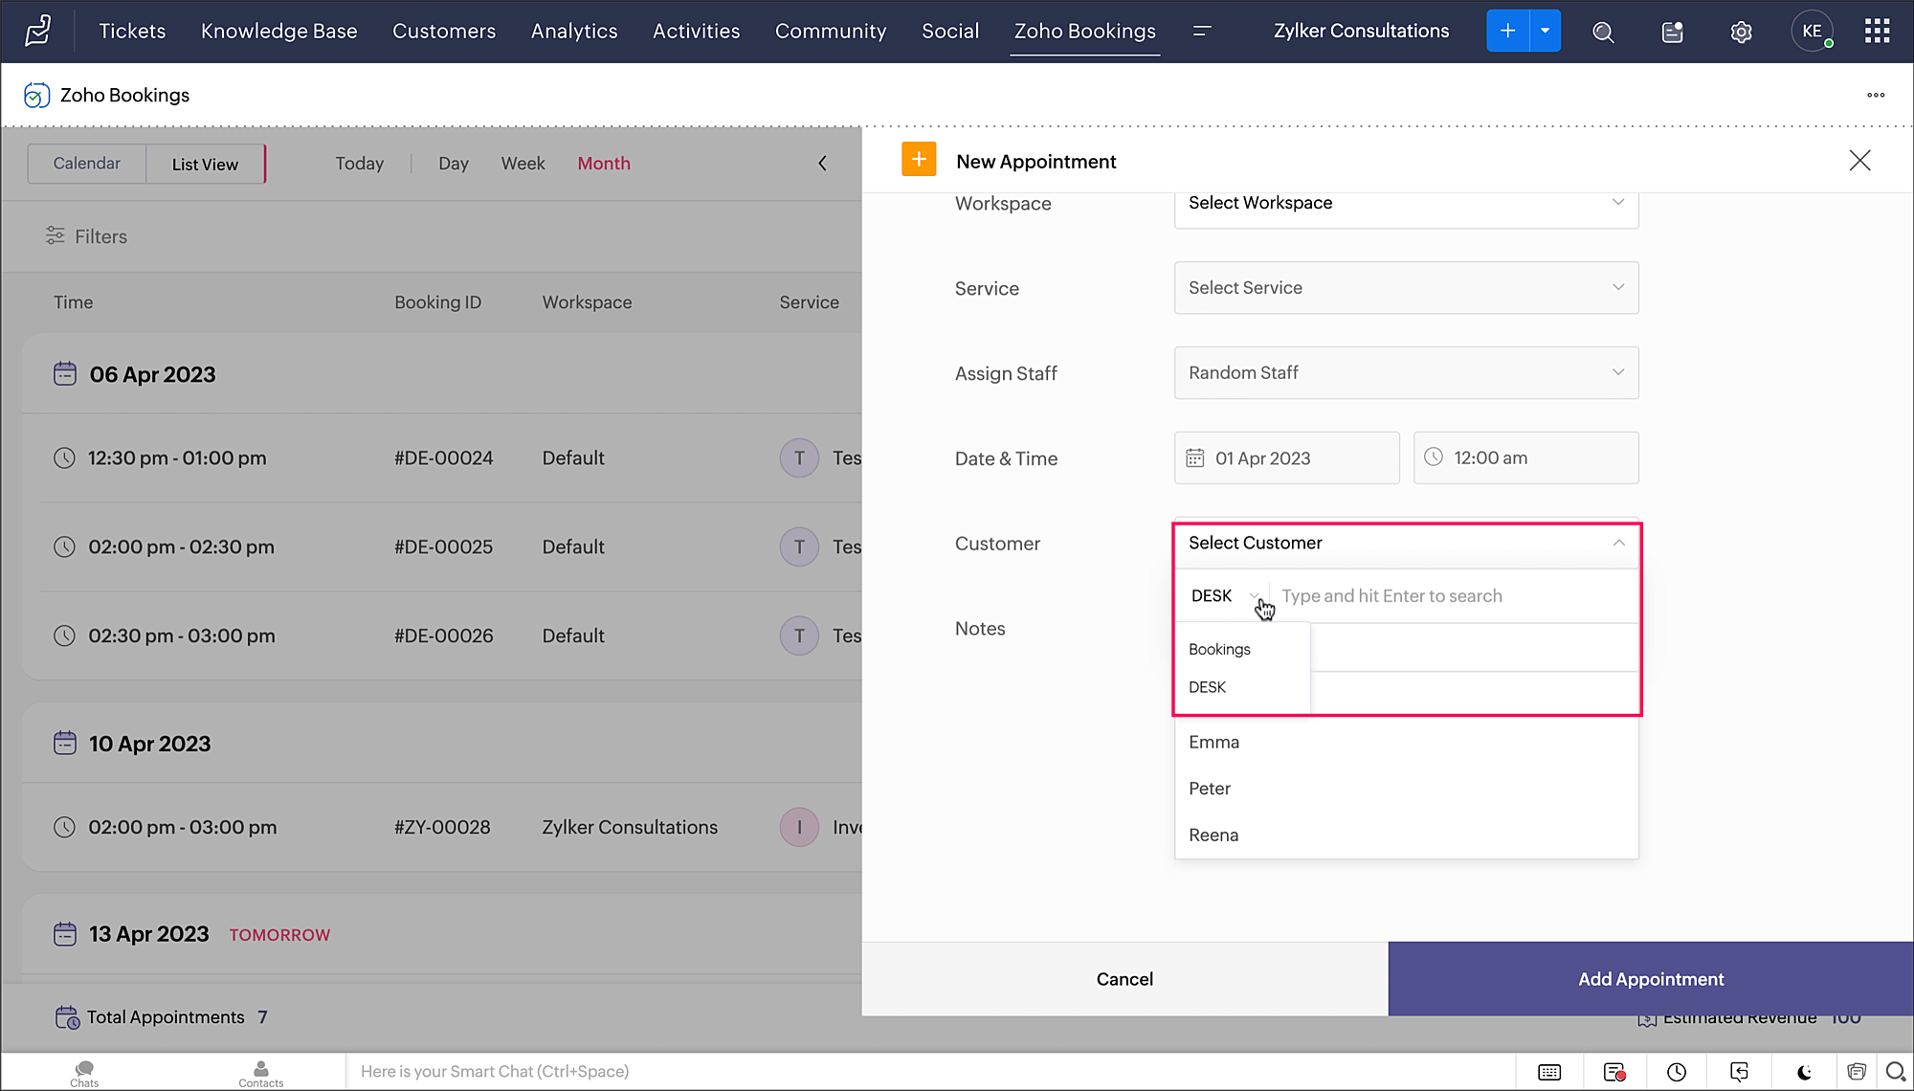Select customer Peter from the list

point(1210,789)
